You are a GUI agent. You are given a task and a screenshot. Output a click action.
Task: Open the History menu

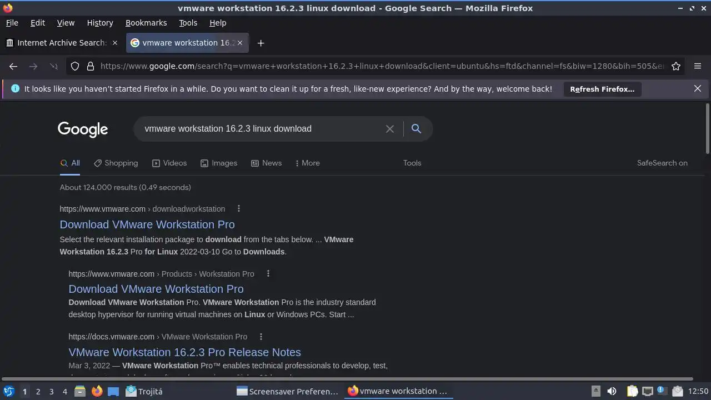click(x=100, y=23)
